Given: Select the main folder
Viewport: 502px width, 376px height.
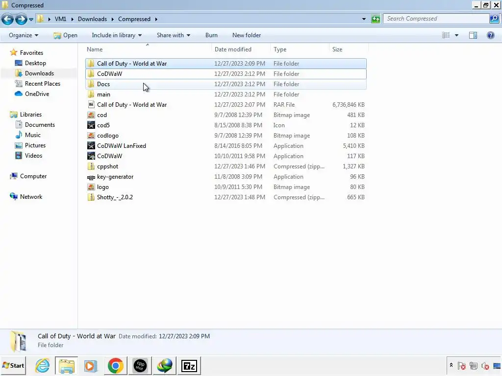Looking at the screenshot, I should [x=226, y=94].
